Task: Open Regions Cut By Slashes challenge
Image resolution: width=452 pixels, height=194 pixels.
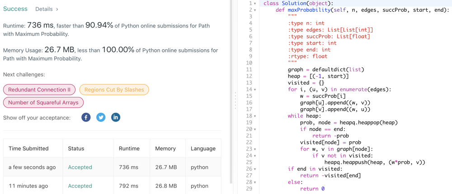Action: tap(114, 90)
